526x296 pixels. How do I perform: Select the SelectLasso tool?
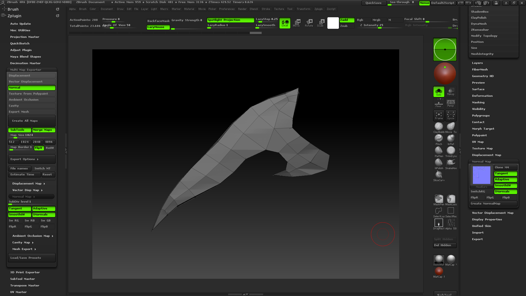tap(439, 212)
